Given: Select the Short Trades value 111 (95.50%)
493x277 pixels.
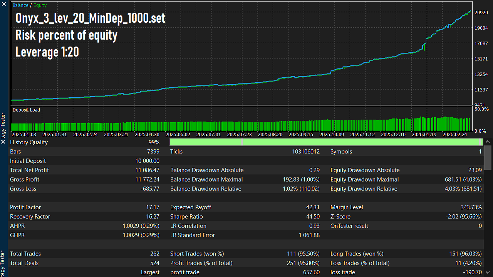Looking at the screenshot, I should 303,254.
